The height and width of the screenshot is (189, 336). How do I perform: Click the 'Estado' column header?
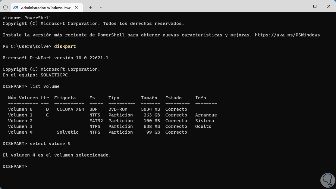pyautogui.click(x=173, y=98)
